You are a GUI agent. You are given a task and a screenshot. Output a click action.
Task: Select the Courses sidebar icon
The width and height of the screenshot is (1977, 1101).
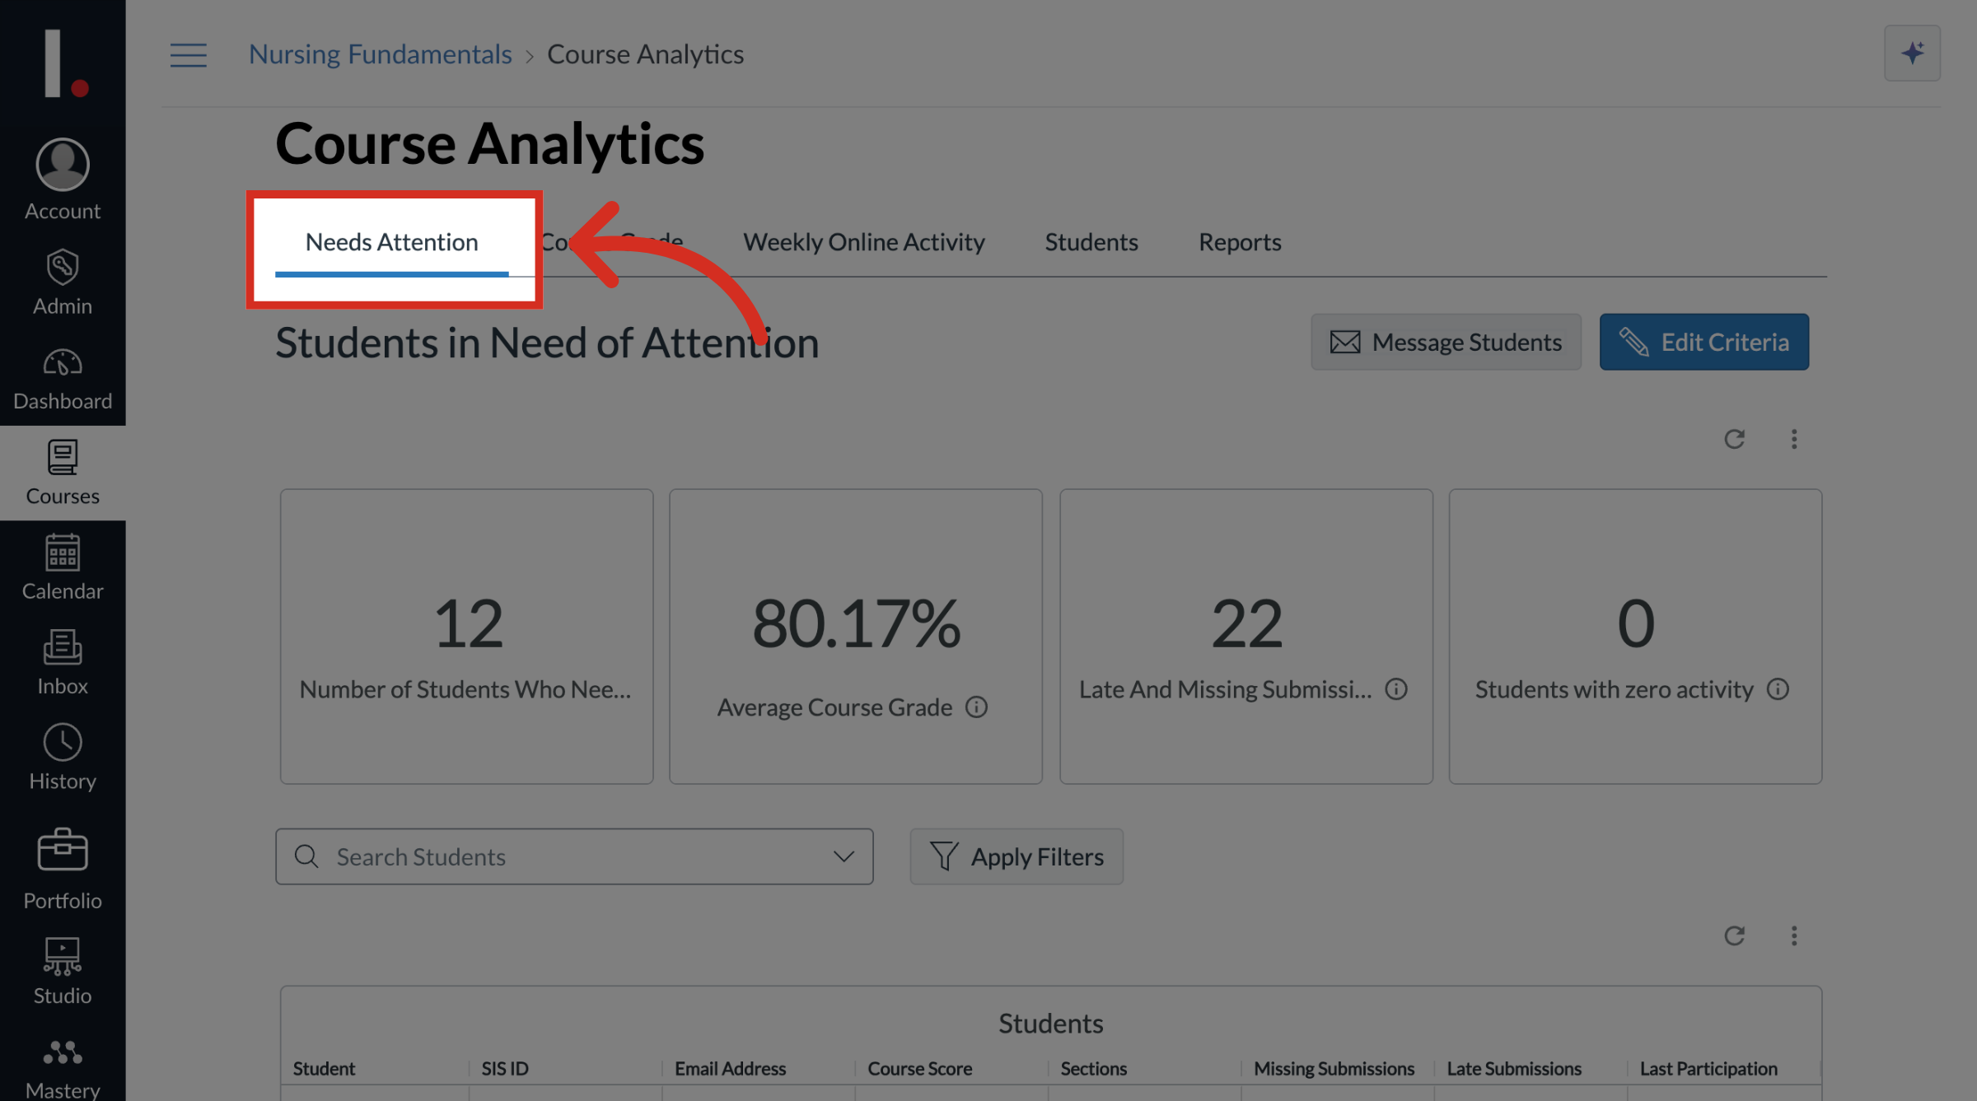pyautogui.click(x=63, y=469)
